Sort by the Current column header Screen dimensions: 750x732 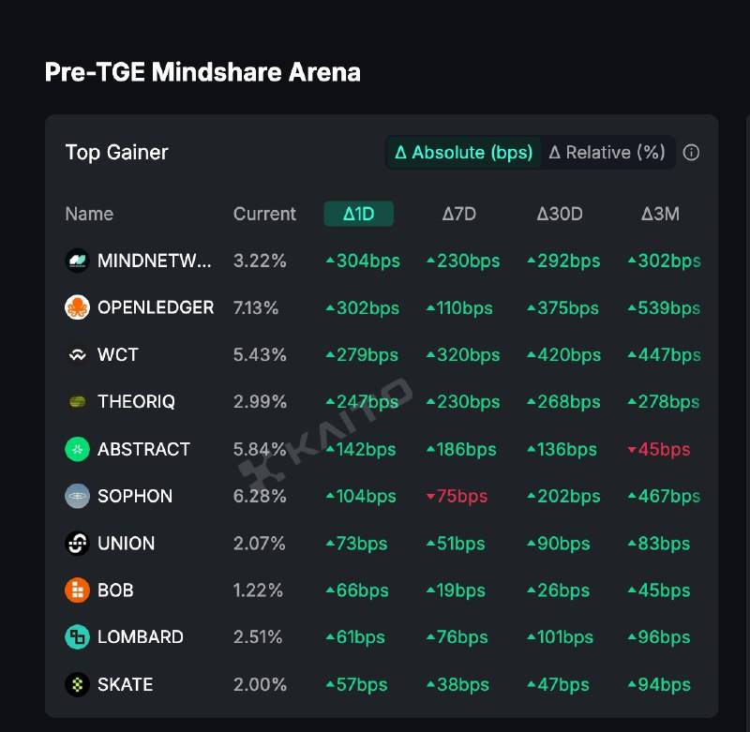click(x=264, y=214)
